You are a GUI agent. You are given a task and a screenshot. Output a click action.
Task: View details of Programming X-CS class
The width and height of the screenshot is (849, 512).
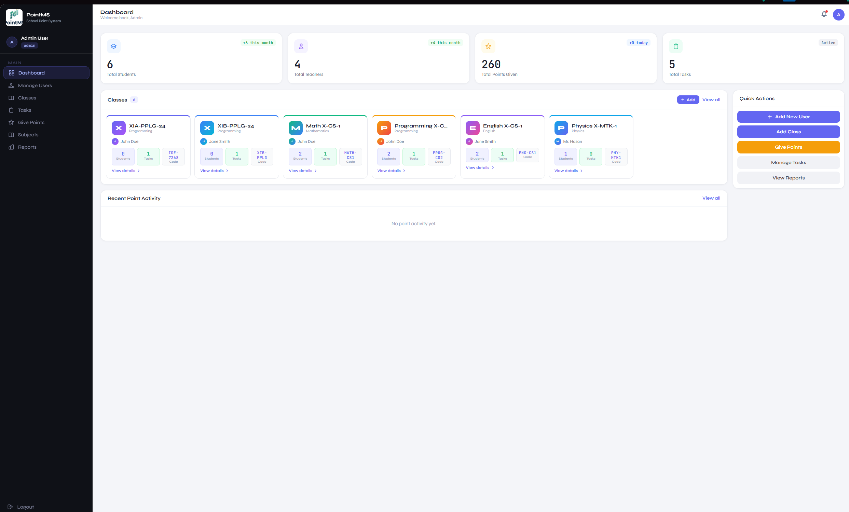coord(392,171)
